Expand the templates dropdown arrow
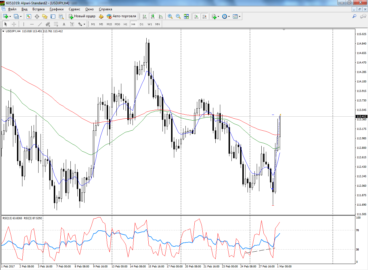The image size is (368, 270). (x=240, y=16)
